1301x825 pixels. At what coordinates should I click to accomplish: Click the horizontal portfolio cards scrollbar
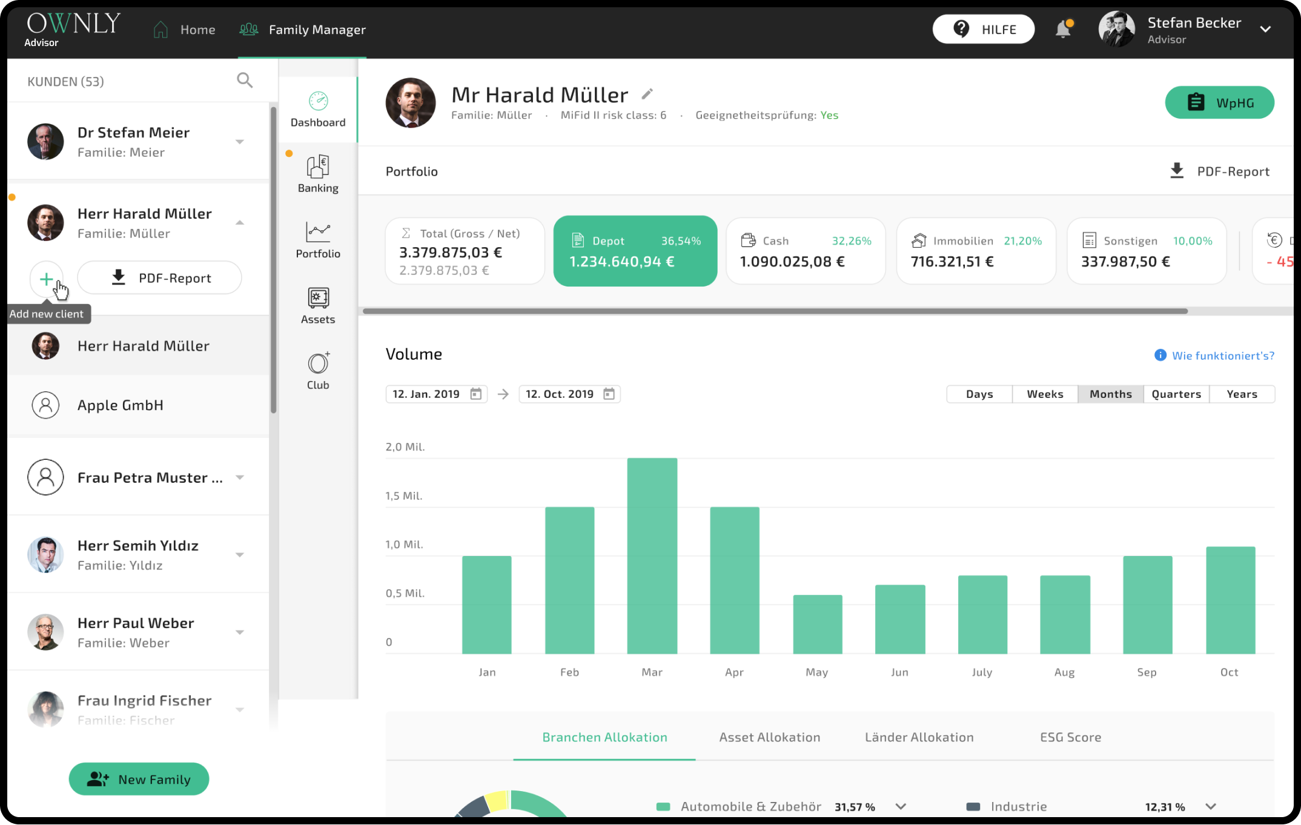(x=775, y=311)
